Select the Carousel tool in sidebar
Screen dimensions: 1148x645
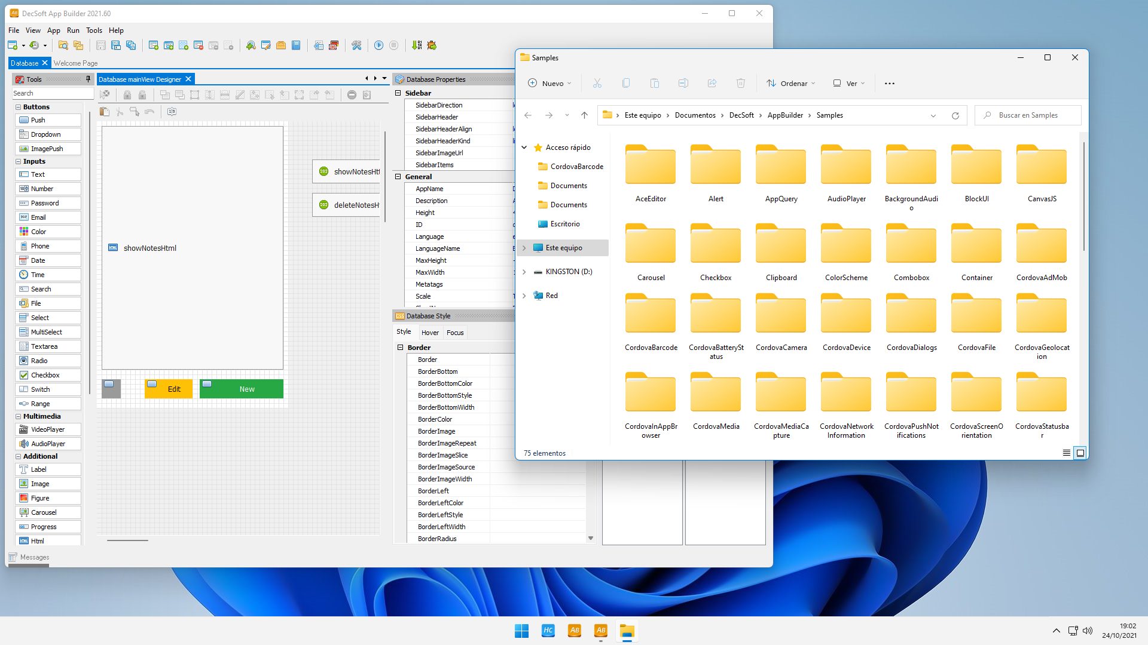pyautogui.click(x=44, y=512)
